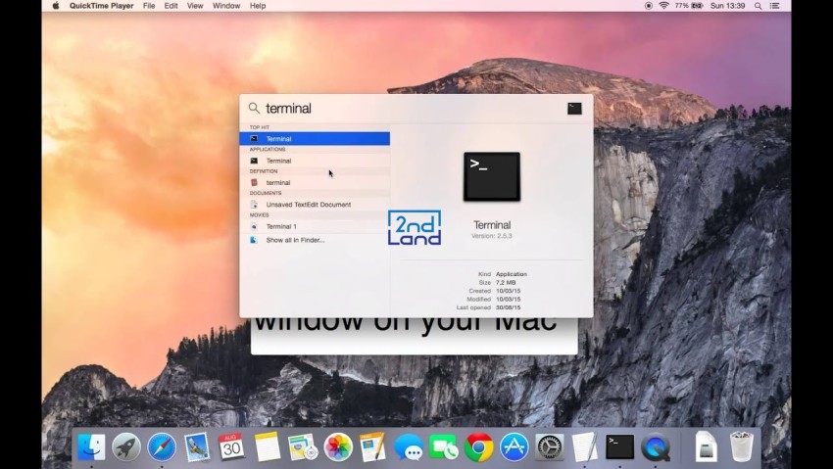
Task: Open Finder from the Dock
Action: click(x=91, y=446)
